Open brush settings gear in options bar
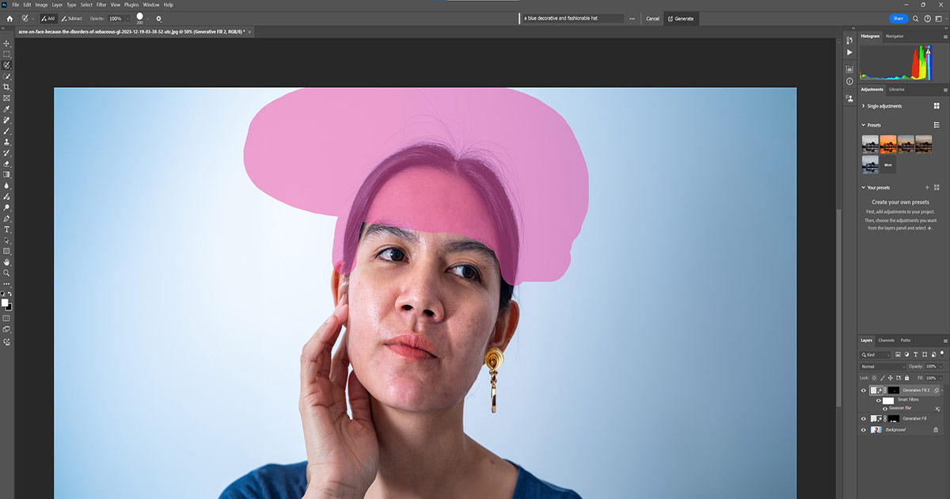The width and height of the screenshot is (950, 499). click(x=158, y=18)
